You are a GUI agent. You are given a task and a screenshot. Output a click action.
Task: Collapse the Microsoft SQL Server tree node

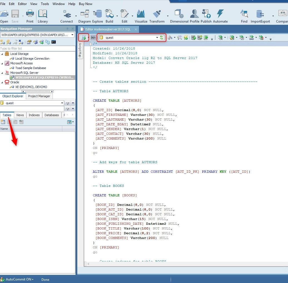tap(2, 73)
